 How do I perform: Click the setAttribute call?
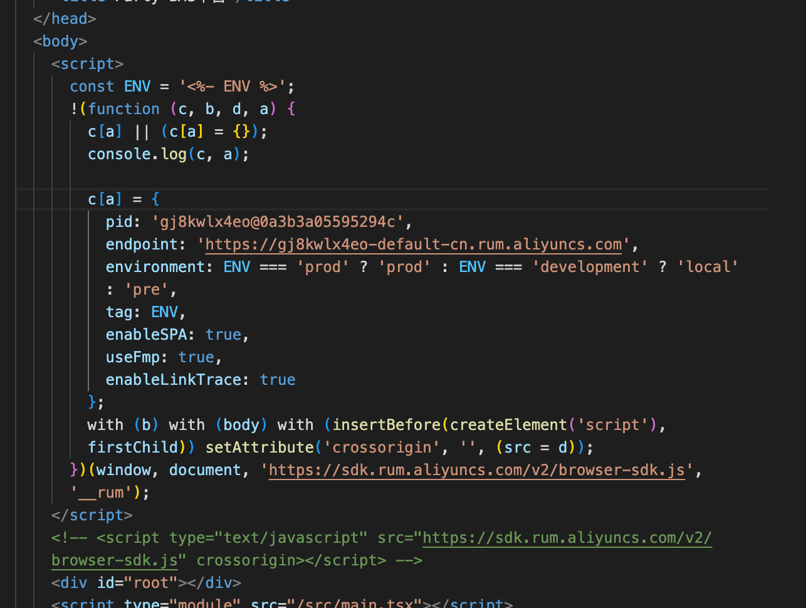coord(259,448)
